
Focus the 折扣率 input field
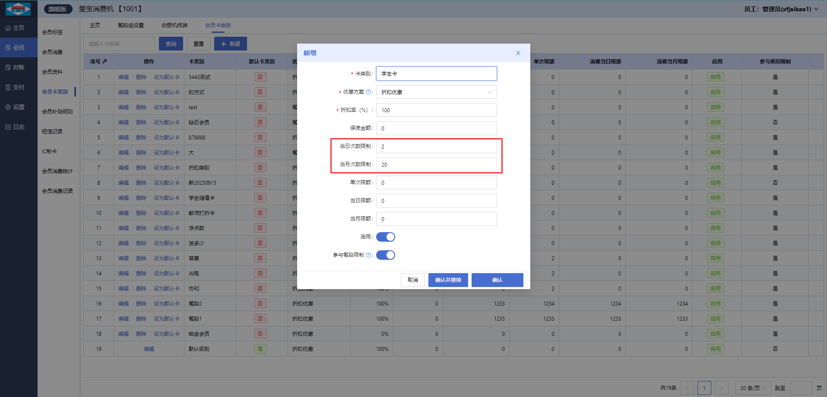(x=436, y=110)
